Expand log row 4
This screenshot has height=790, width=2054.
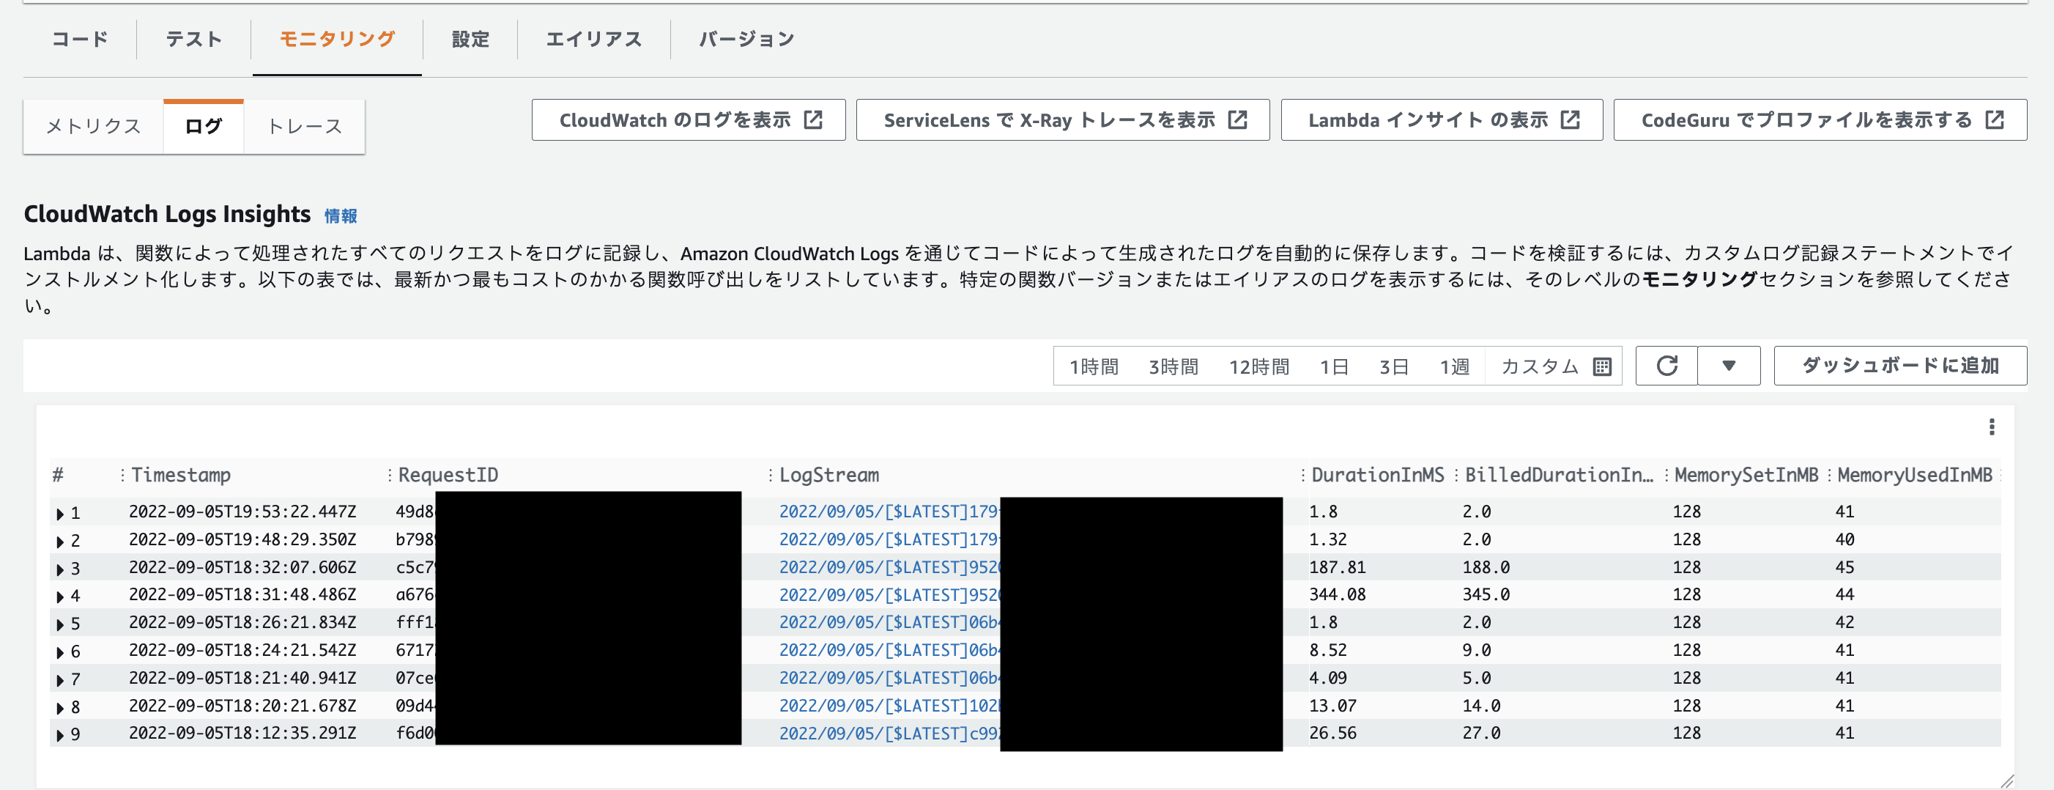60,596
